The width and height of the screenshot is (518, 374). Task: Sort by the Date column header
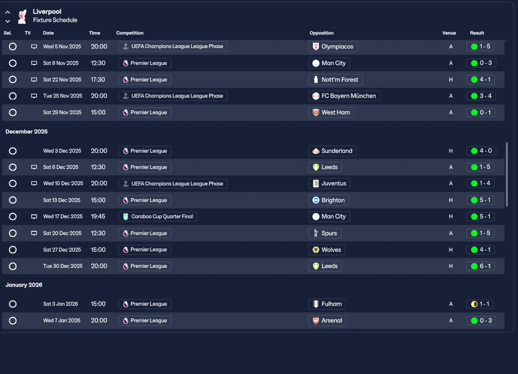point(48,33)
